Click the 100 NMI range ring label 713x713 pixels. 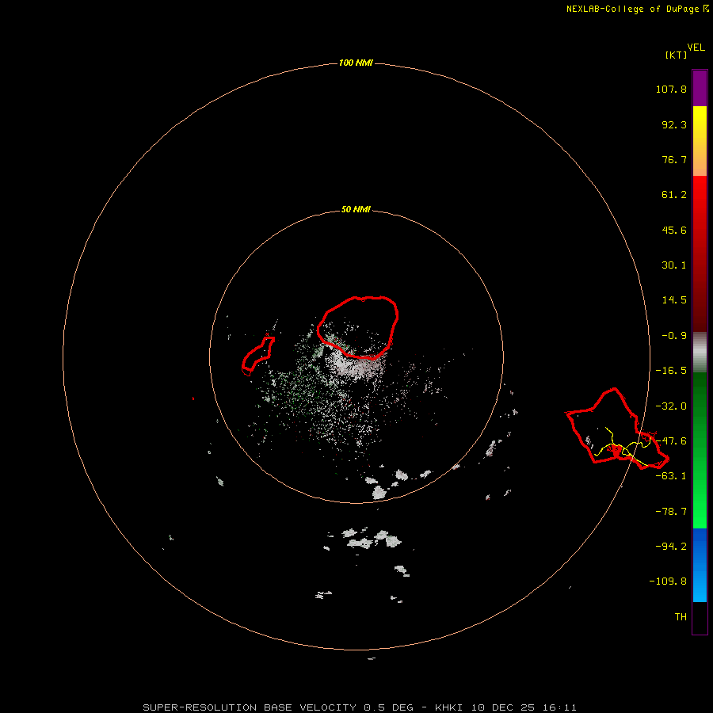pos(356,63)
